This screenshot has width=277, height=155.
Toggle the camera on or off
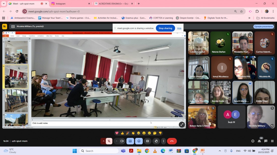(122, 141)
